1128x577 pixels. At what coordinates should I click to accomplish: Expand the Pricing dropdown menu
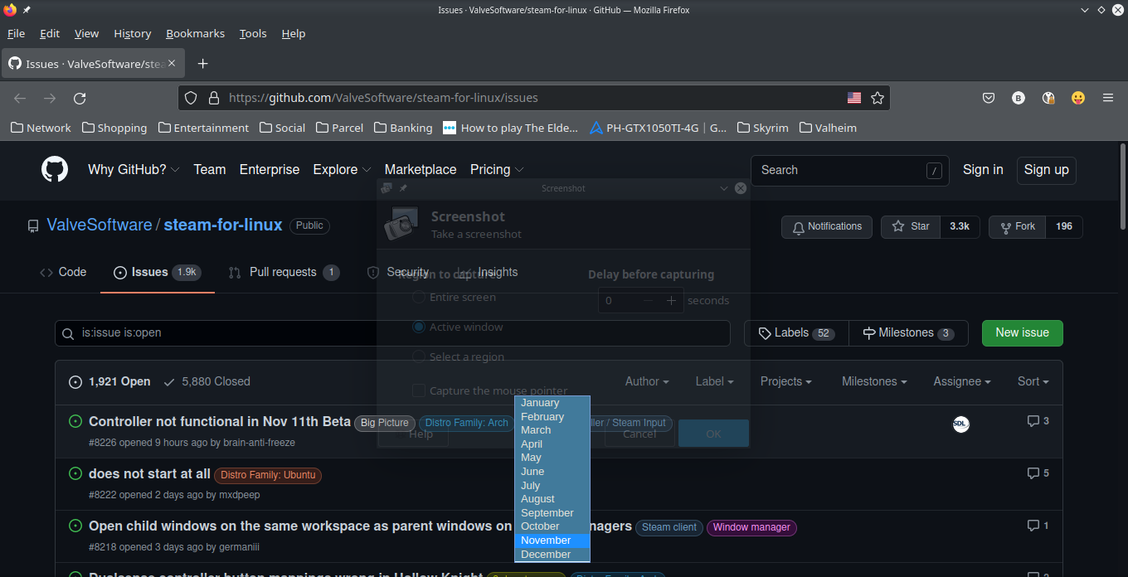(x=497, y=169)
